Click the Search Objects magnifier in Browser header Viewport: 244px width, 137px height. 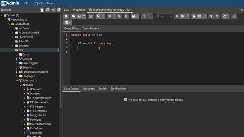pyautogui.click(x=59, y=10)
